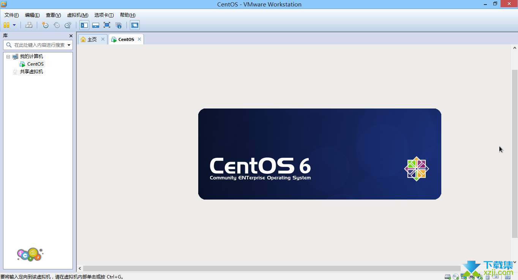Click the running VM icon beside CentOS tree entry
The width and height of the screenshot is (518, 280).
[x=22, y=64]
